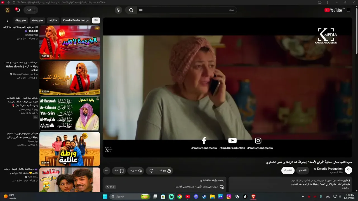
Task: Open the microphone tray icon
Action: point(321,197)
